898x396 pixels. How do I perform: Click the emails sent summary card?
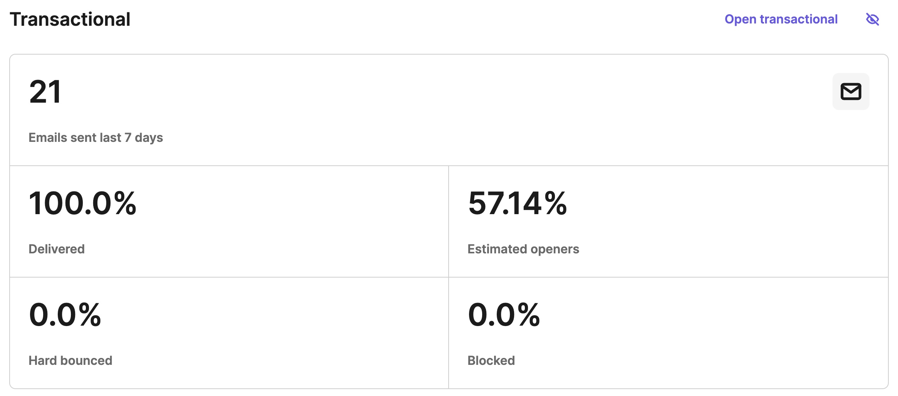449,110
